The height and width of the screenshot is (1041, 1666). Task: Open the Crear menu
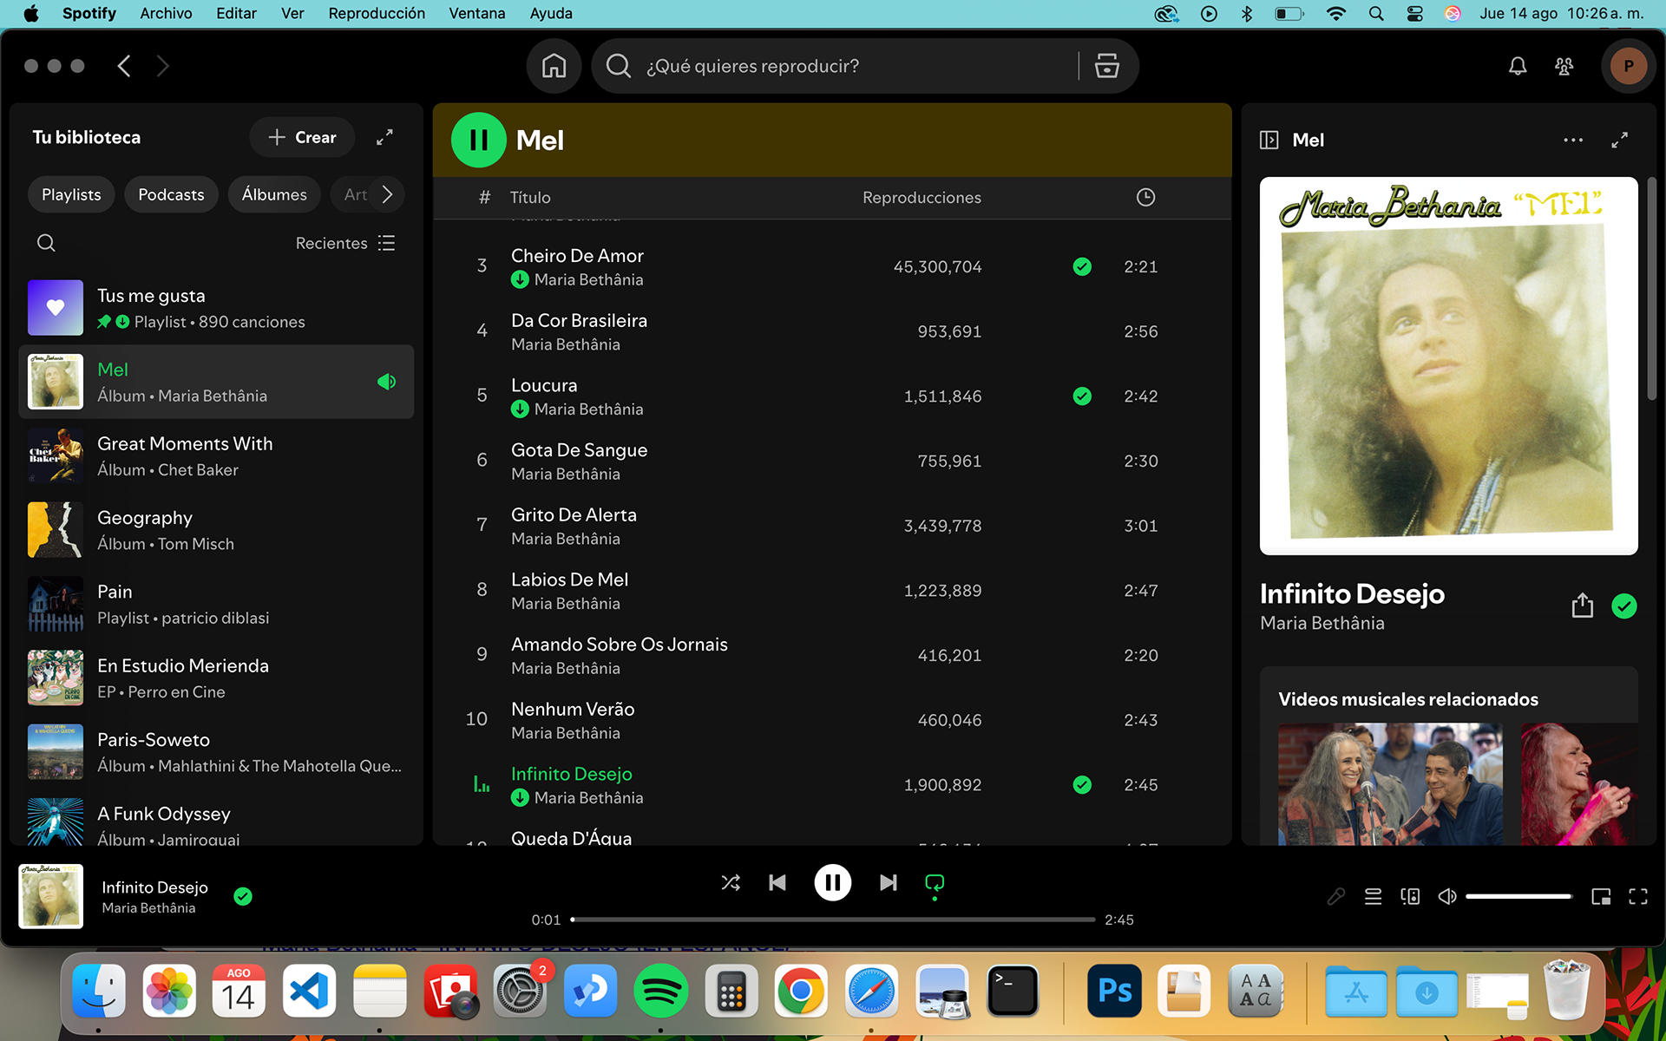(302, 137)
